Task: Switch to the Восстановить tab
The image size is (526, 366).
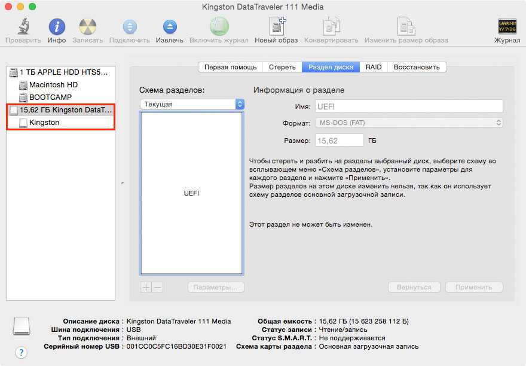Action: [x=417, y=67]
